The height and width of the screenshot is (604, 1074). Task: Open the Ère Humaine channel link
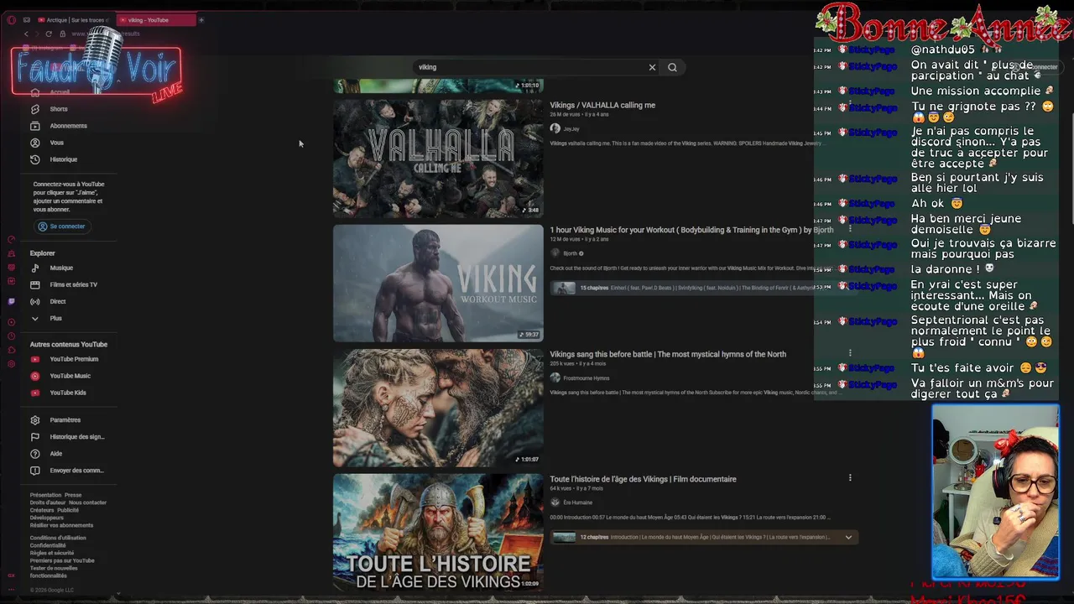[578, 502]
